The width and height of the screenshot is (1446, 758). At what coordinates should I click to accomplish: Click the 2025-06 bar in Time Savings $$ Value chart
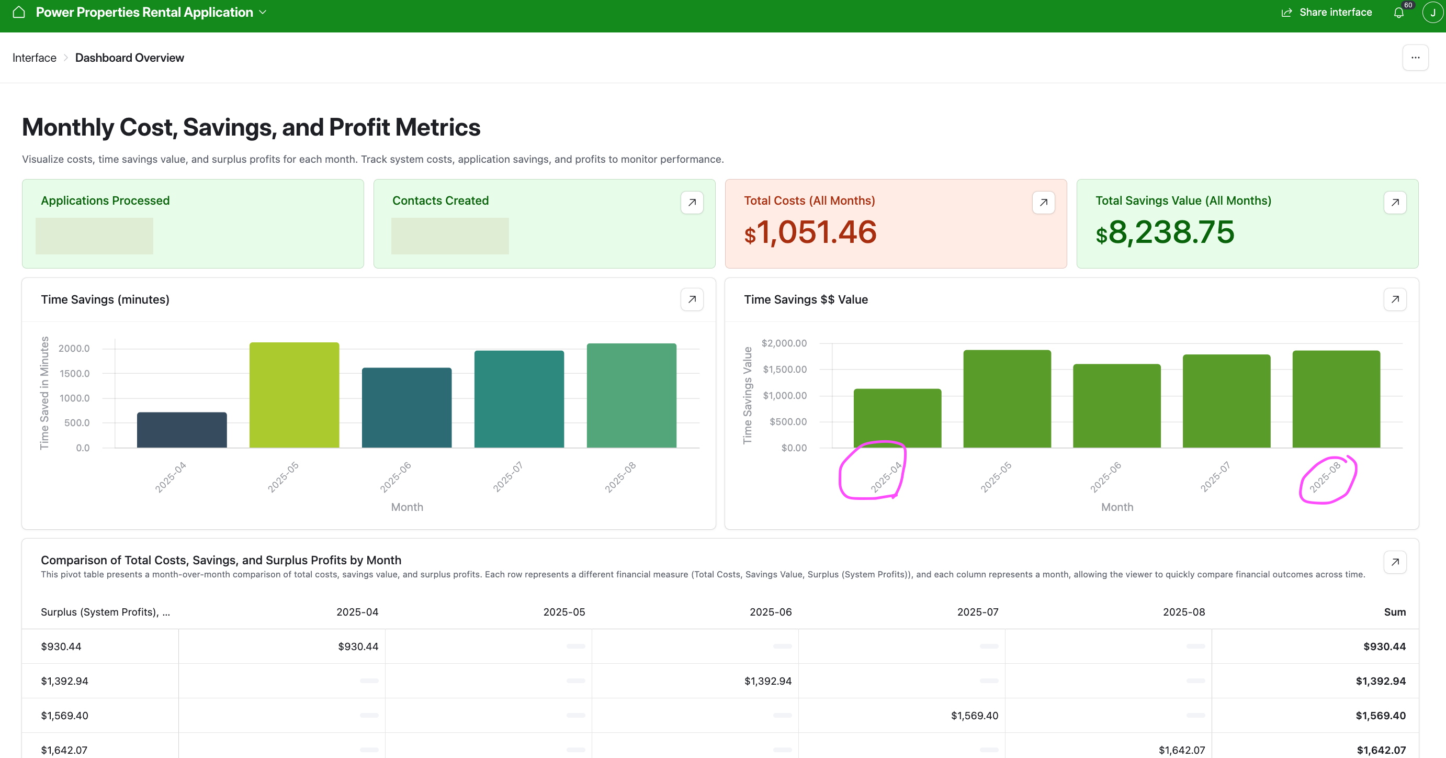point(1116,406)
